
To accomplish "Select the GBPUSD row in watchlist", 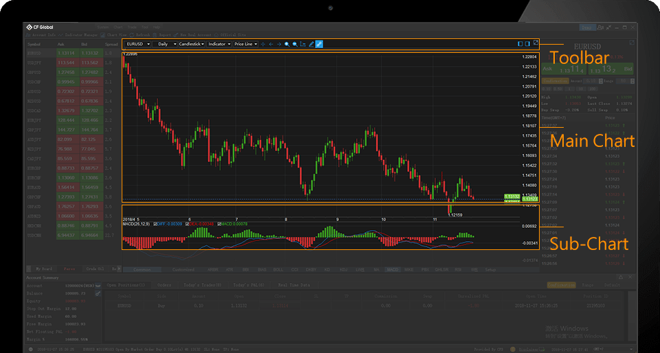I will point(69,73).
